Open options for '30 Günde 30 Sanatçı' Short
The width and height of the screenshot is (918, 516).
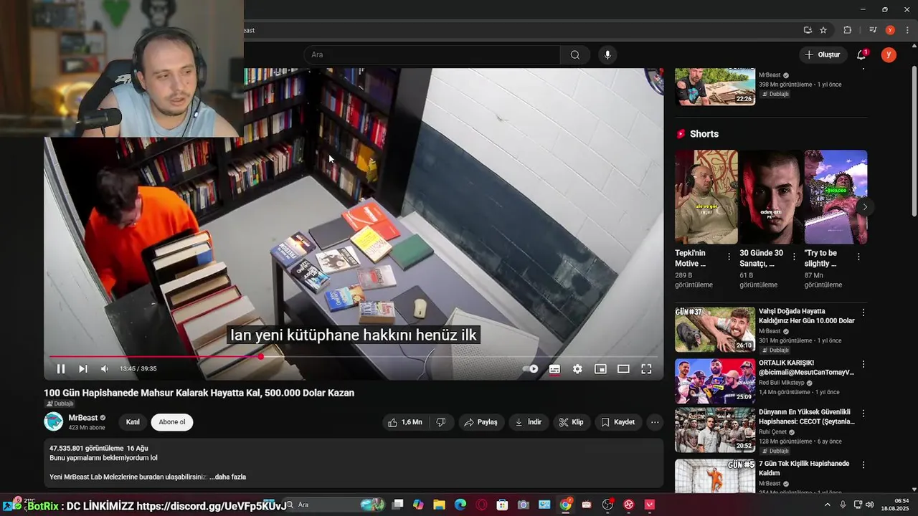[x=794, y=257]
